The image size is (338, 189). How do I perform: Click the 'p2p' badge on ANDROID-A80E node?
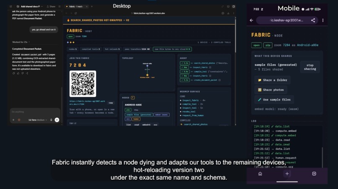pos(128,110)
